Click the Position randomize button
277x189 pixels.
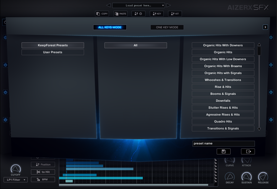43,164
